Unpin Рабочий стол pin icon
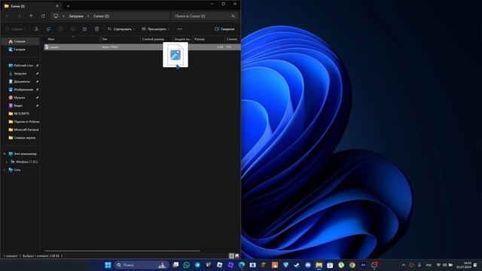 (37, 65)
